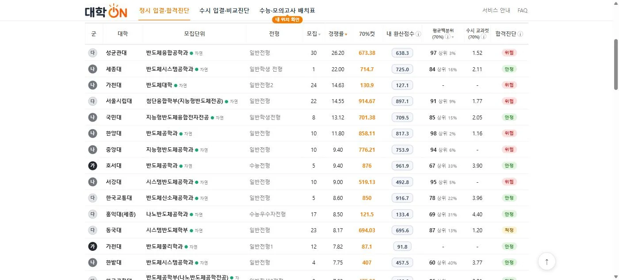Click the 나 group badge for 한밭대
This screenshot has height=280, width=619.
pyautogui.click(x=92, y=262)
